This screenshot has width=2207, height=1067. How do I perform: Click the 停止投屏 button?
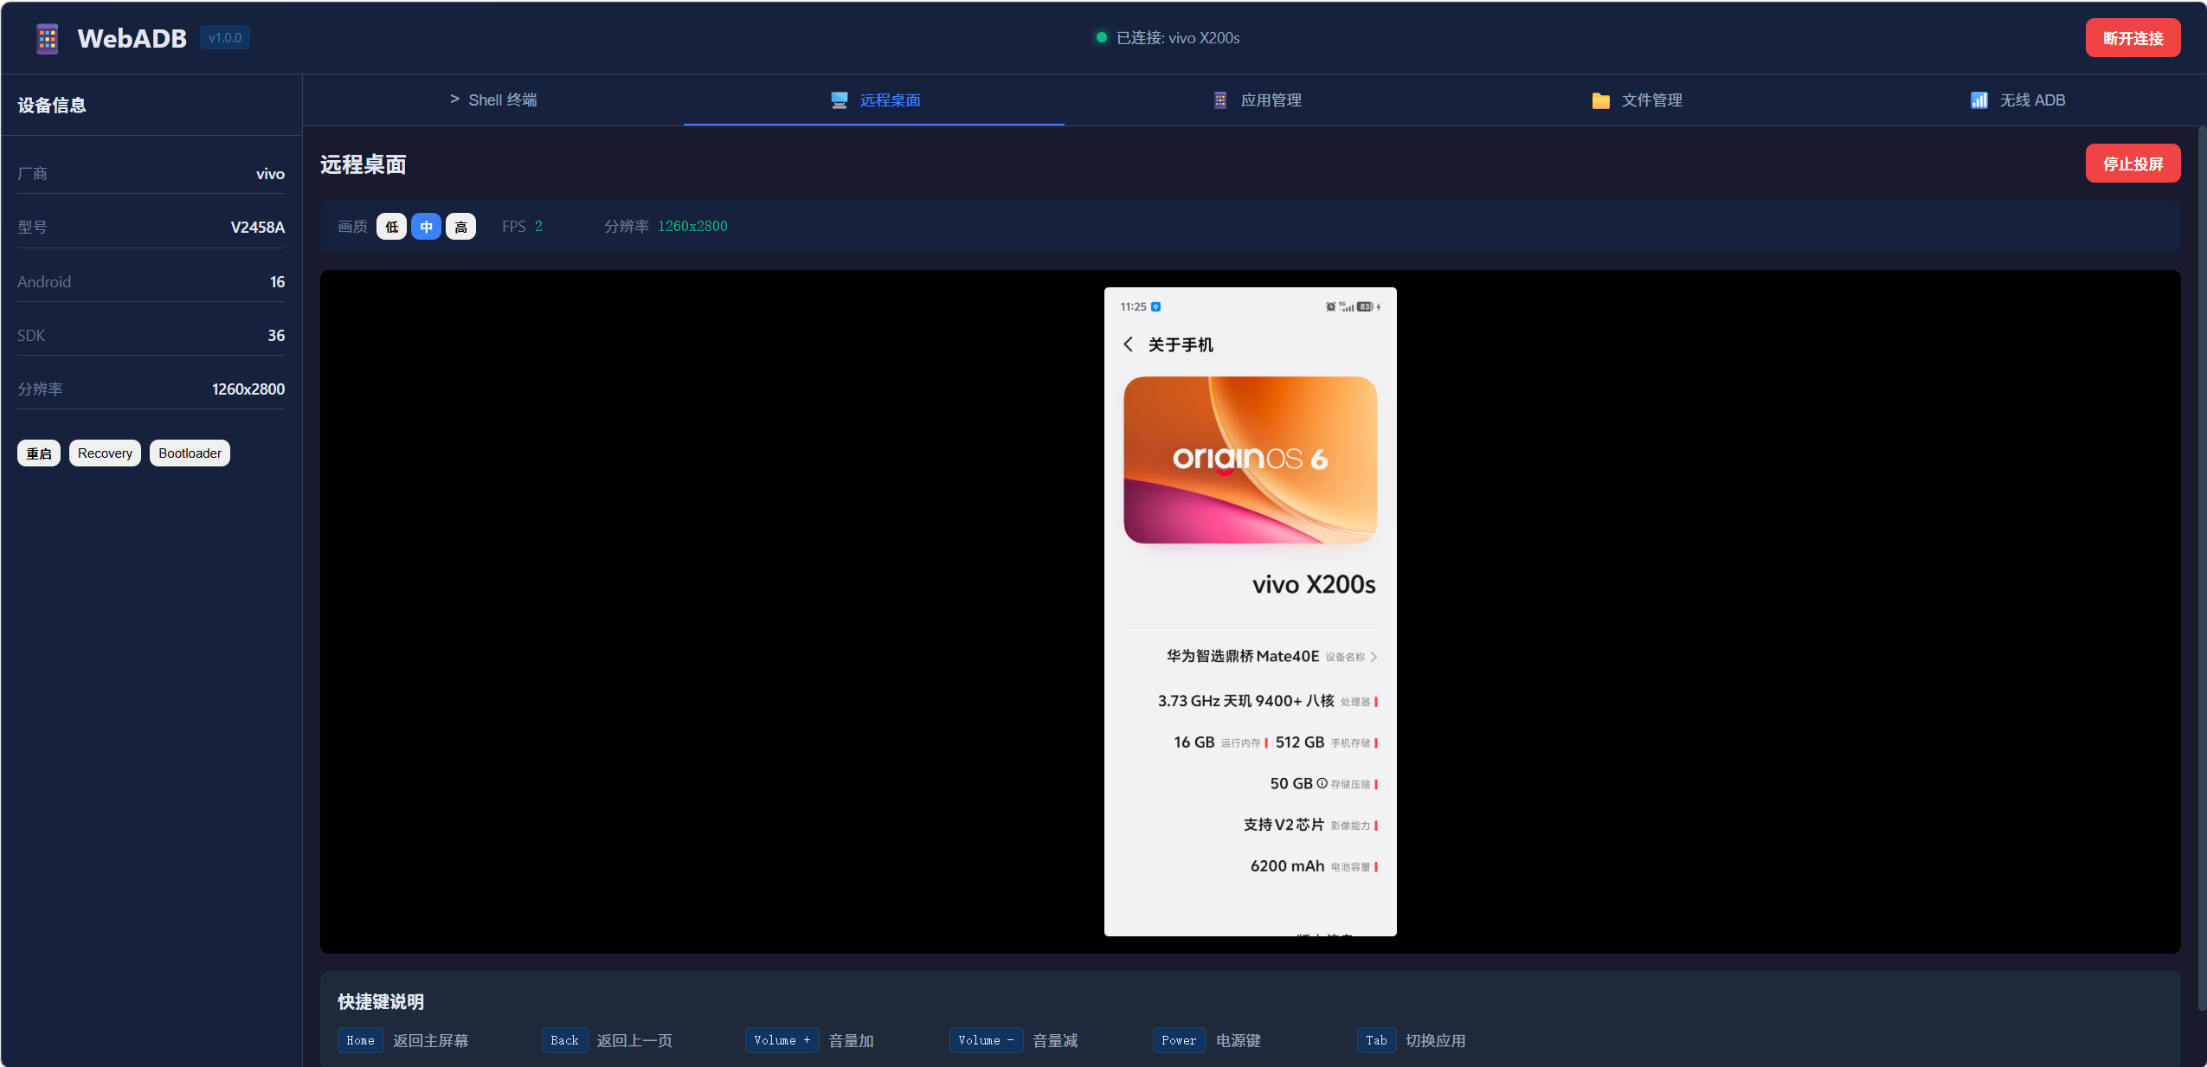(2133, 164)
